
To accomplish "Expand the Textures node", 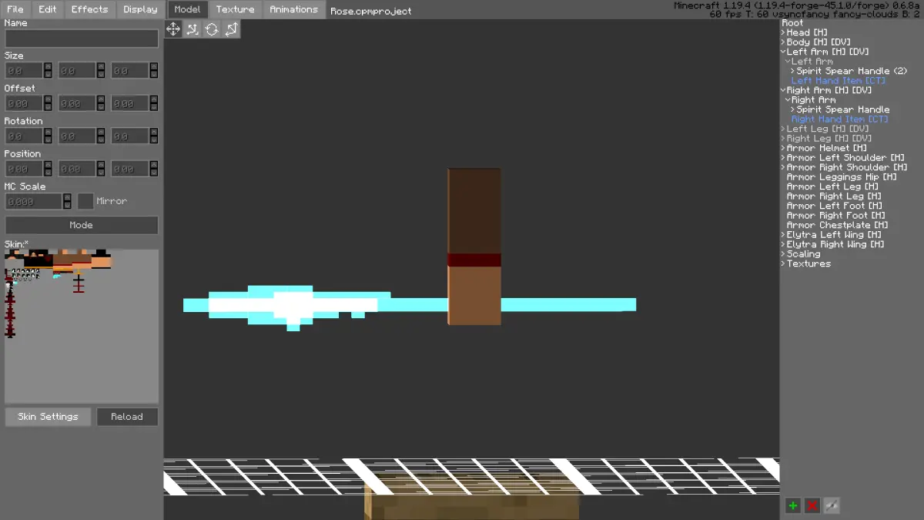I will [x=784, y=263].
